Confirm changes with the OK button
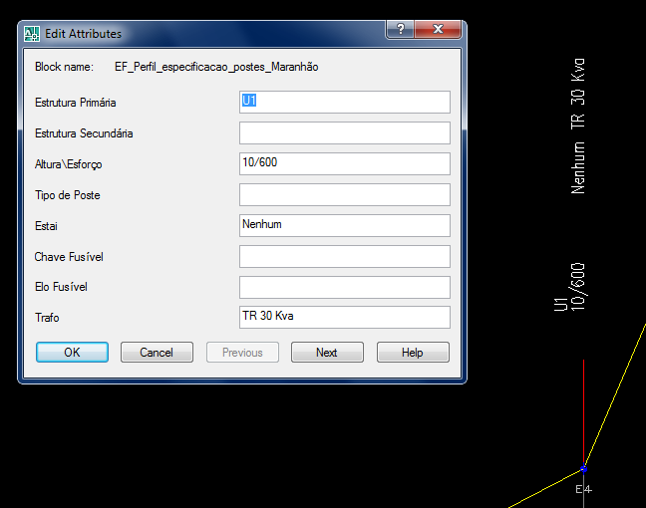Image resolution: width=646 pixels, height=508 pixels. (x=72, y=353)
